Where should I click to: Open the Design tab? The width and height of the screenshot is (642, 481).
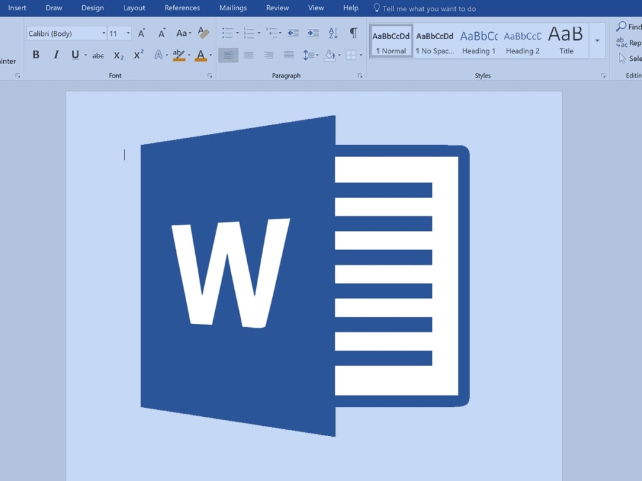[x=92, y=8]
